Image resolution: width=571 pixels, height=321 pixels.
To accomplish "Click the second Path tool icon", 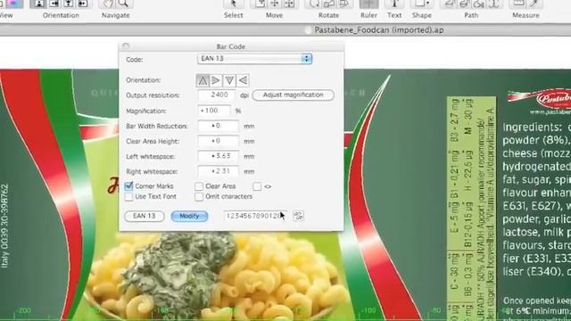I will point(464,4).
